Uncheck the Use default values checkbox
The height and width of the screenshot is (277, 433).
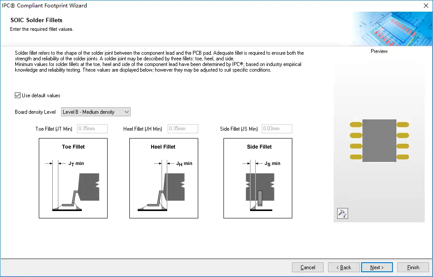point(18,96)
